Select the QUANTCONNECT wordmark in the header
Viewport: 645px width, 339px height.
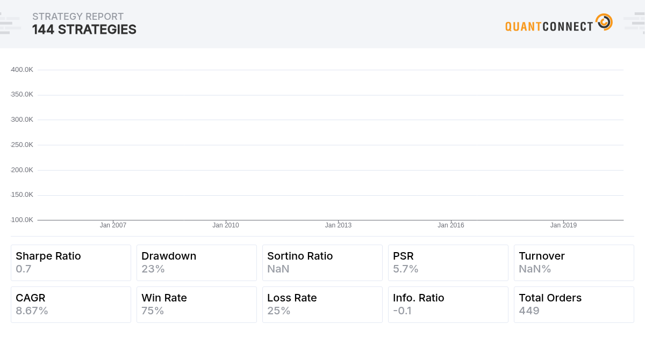[548, 25]
